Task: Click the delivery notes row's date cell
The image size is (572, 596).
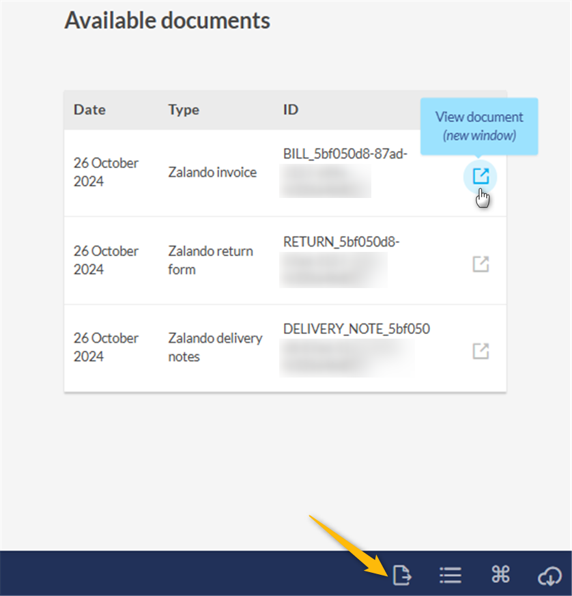Action: (106, 347)
